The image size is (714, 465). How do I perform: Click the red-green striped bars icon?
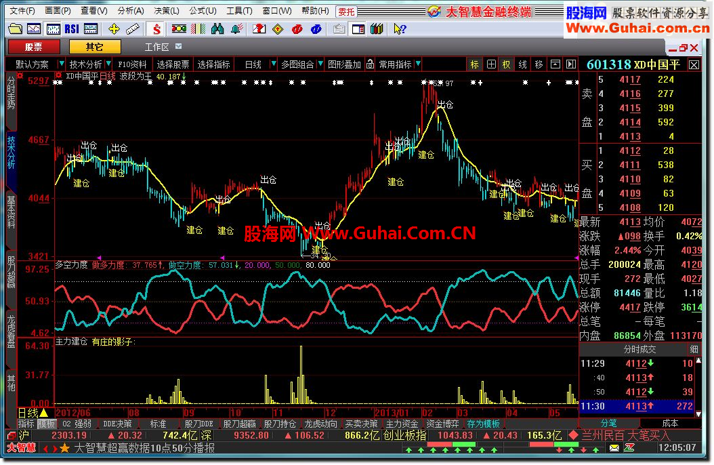tap(198, 29)
